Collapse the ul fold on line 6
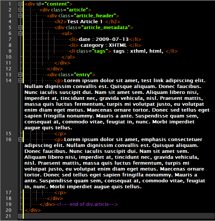 click(x=20, y=34)
